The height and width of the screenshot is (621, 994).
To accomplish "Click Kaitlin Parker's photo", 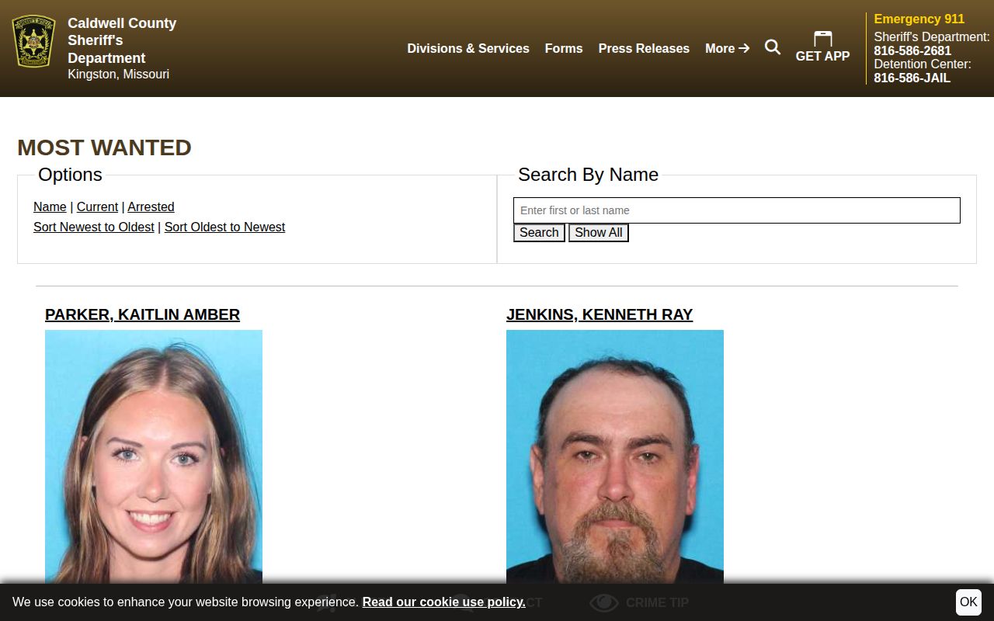I will coord(154,456).
